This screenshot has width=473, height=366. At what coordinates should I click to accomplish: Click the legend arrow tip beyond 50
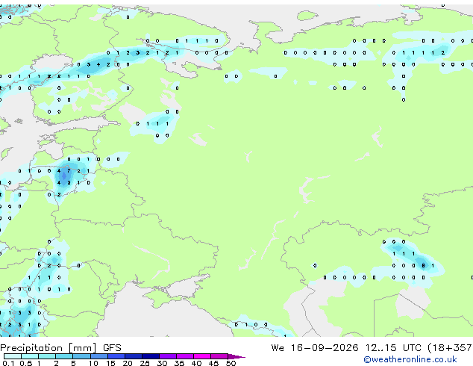coord(238,356)
